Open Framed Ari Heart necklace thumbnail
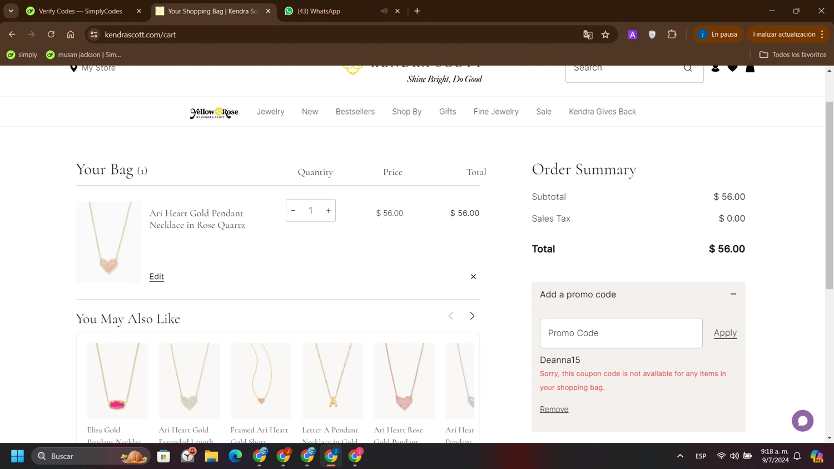 click(x=261, y=381)
